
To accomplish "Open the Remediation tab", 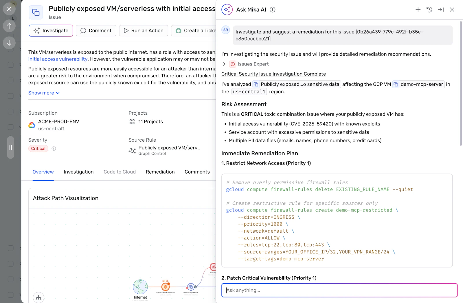I will pyautogui.click(x=160, y=172).
